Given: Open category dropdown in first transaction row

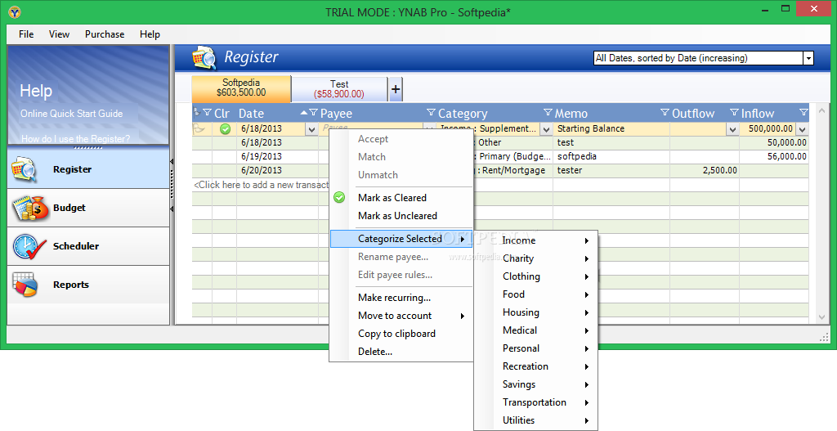Looking at the screenshot, I should pos(545,129).
